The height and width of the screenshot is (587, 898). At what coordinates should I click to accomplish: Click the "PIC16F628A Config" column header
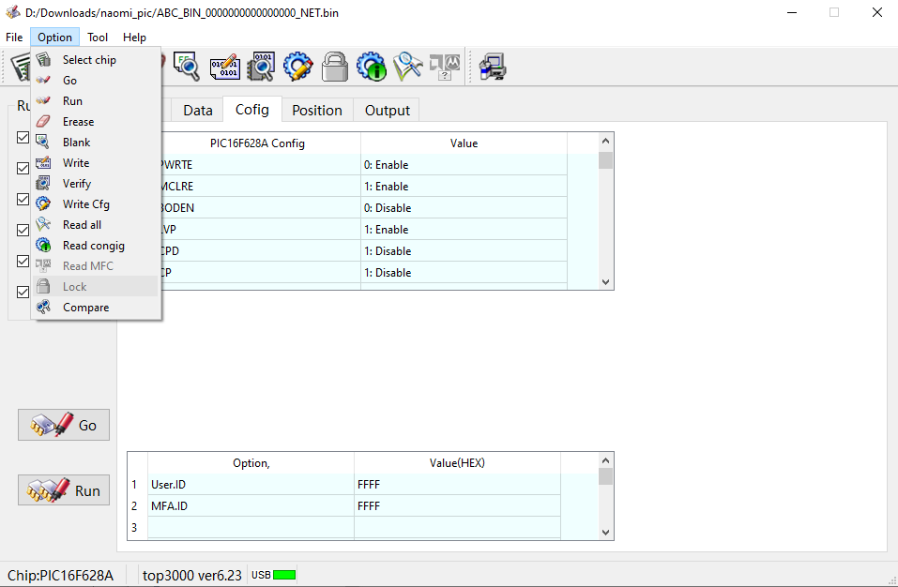click(257, 143)
